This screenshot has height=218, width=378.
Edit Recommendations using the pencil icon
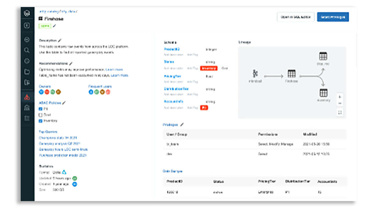71,63
